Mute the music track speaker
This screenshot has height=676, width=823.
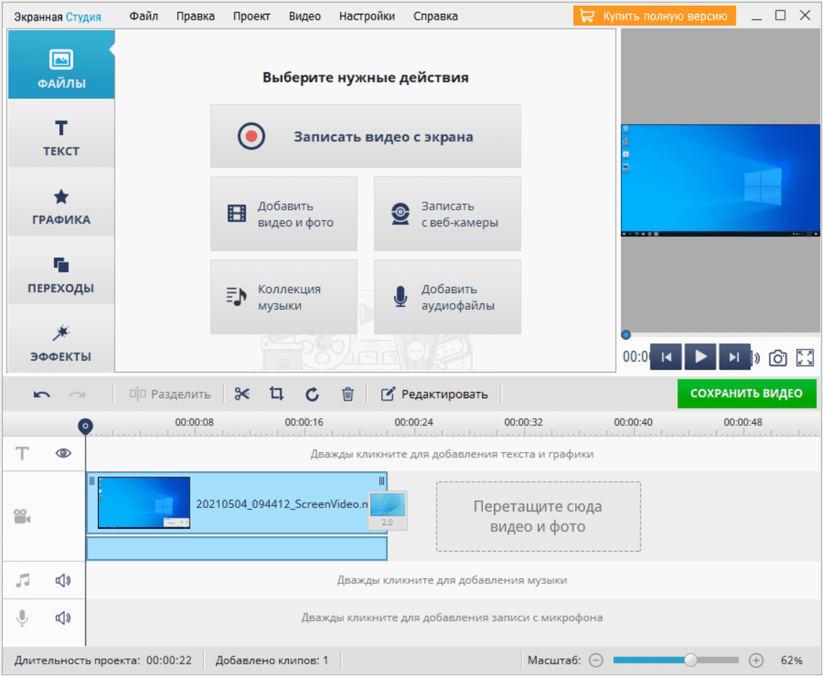tap(63, 580)
